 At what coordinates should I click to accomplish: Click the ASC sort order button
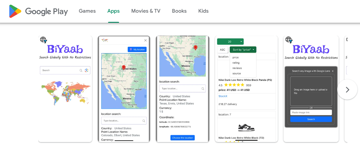click(223, 49)
